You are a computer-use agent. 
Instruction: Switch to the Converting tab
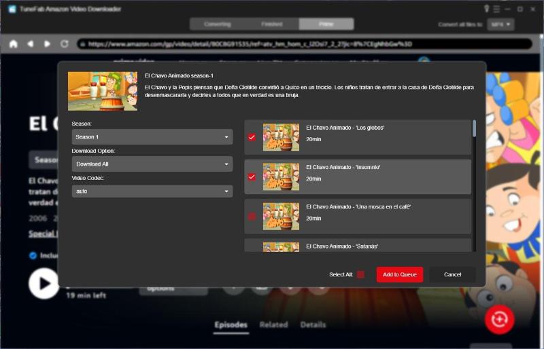click(217, 24)
